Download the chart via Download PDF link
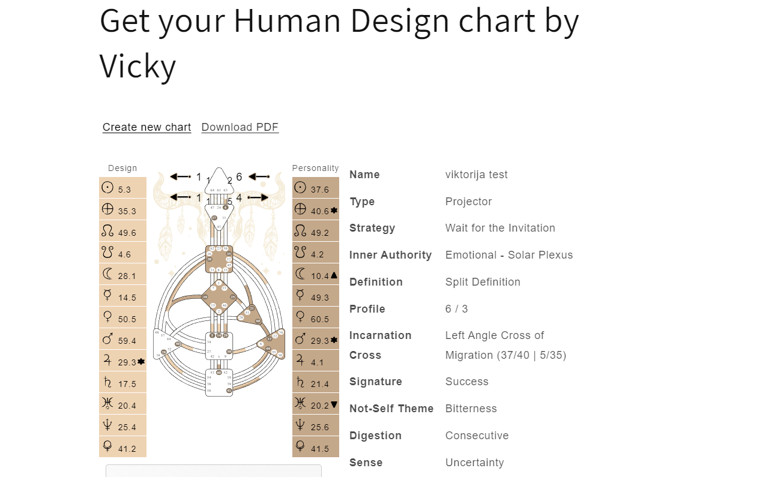The width and height of the screenshot is (763, 477). (240, 127)
